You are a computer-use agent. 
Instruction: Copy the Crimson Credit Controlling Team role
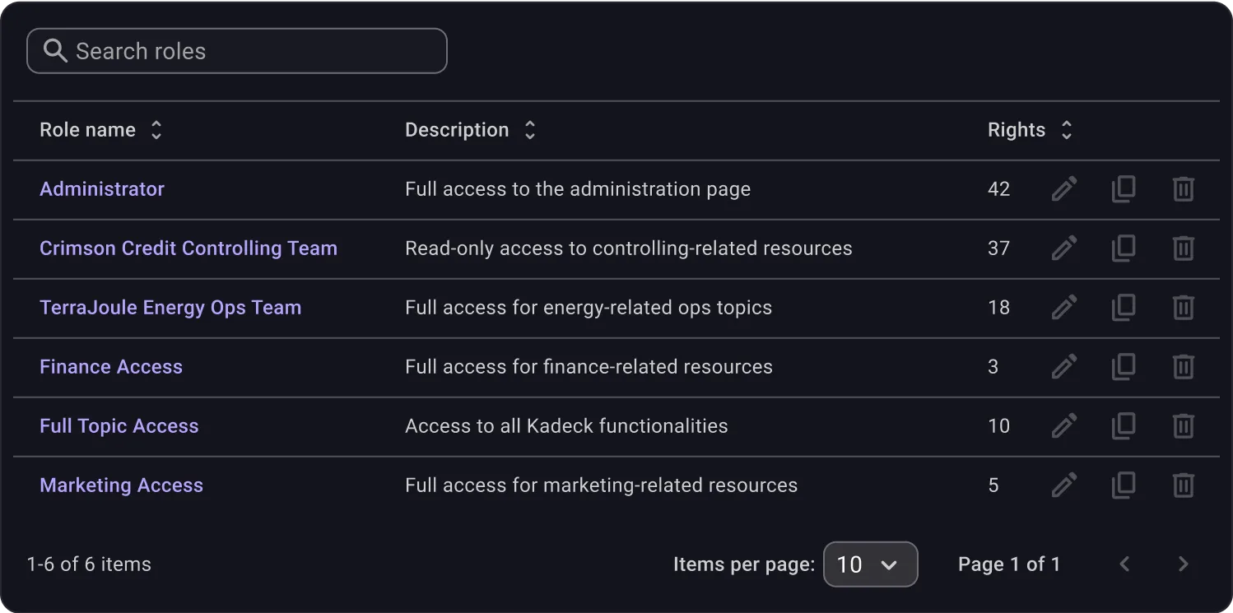click(x=1124, y=248)
